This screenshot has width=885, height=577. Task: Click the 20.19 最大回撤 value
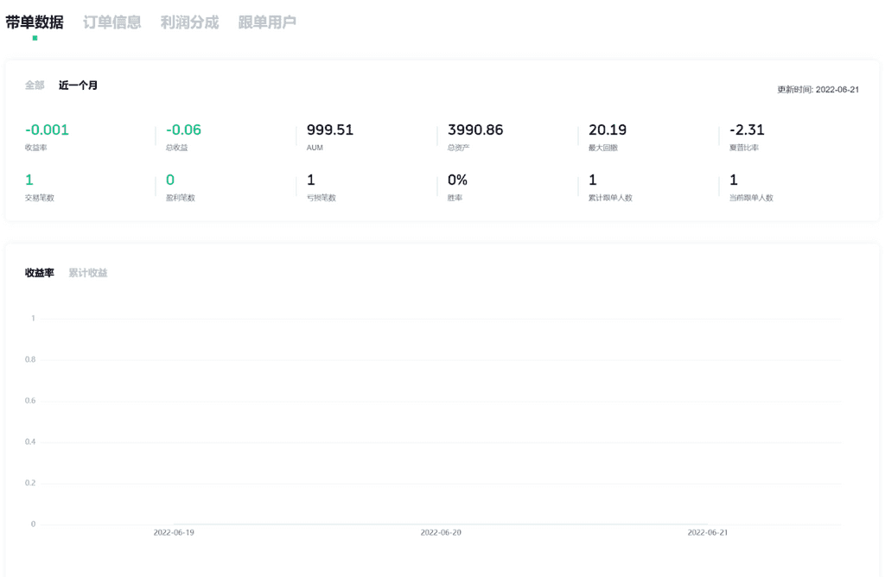608,130
